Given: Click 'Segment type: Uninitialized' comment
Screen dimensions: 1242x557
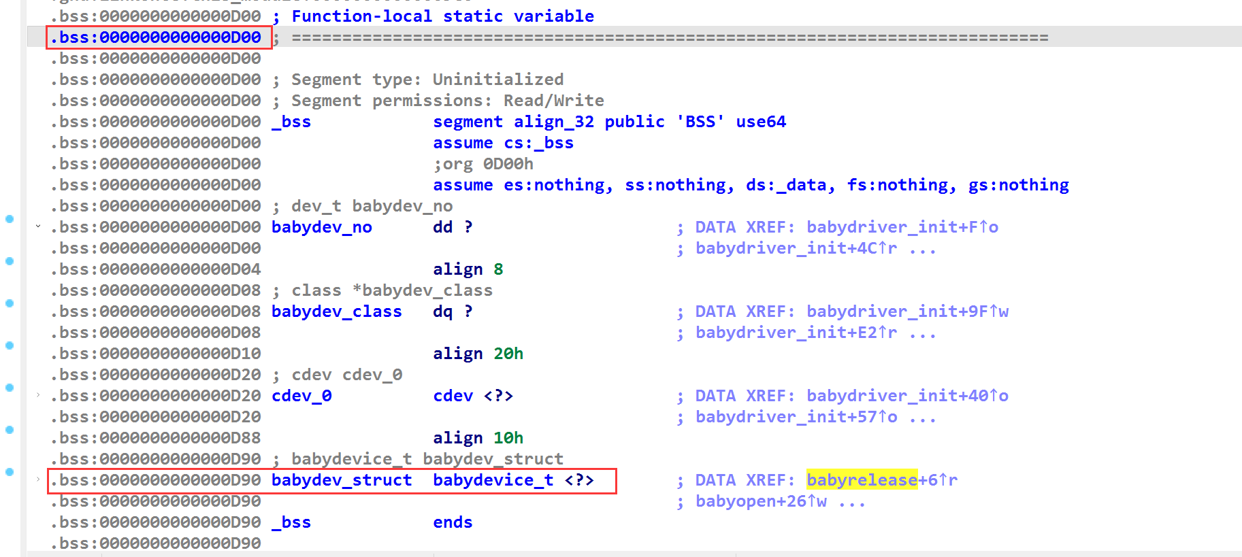Looking at the screenshot, I should [418, 80].
